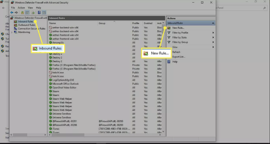Image resolution: width=270 pixels, height=144 pixels.
Task: Click the Connection Security Rules tree icon
Action: [15, 29]
